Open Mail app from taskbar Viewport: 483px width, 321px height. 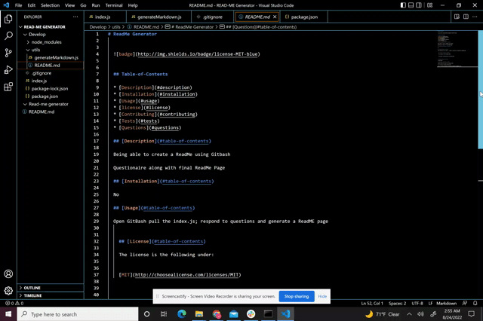click(x=234, y=314)
